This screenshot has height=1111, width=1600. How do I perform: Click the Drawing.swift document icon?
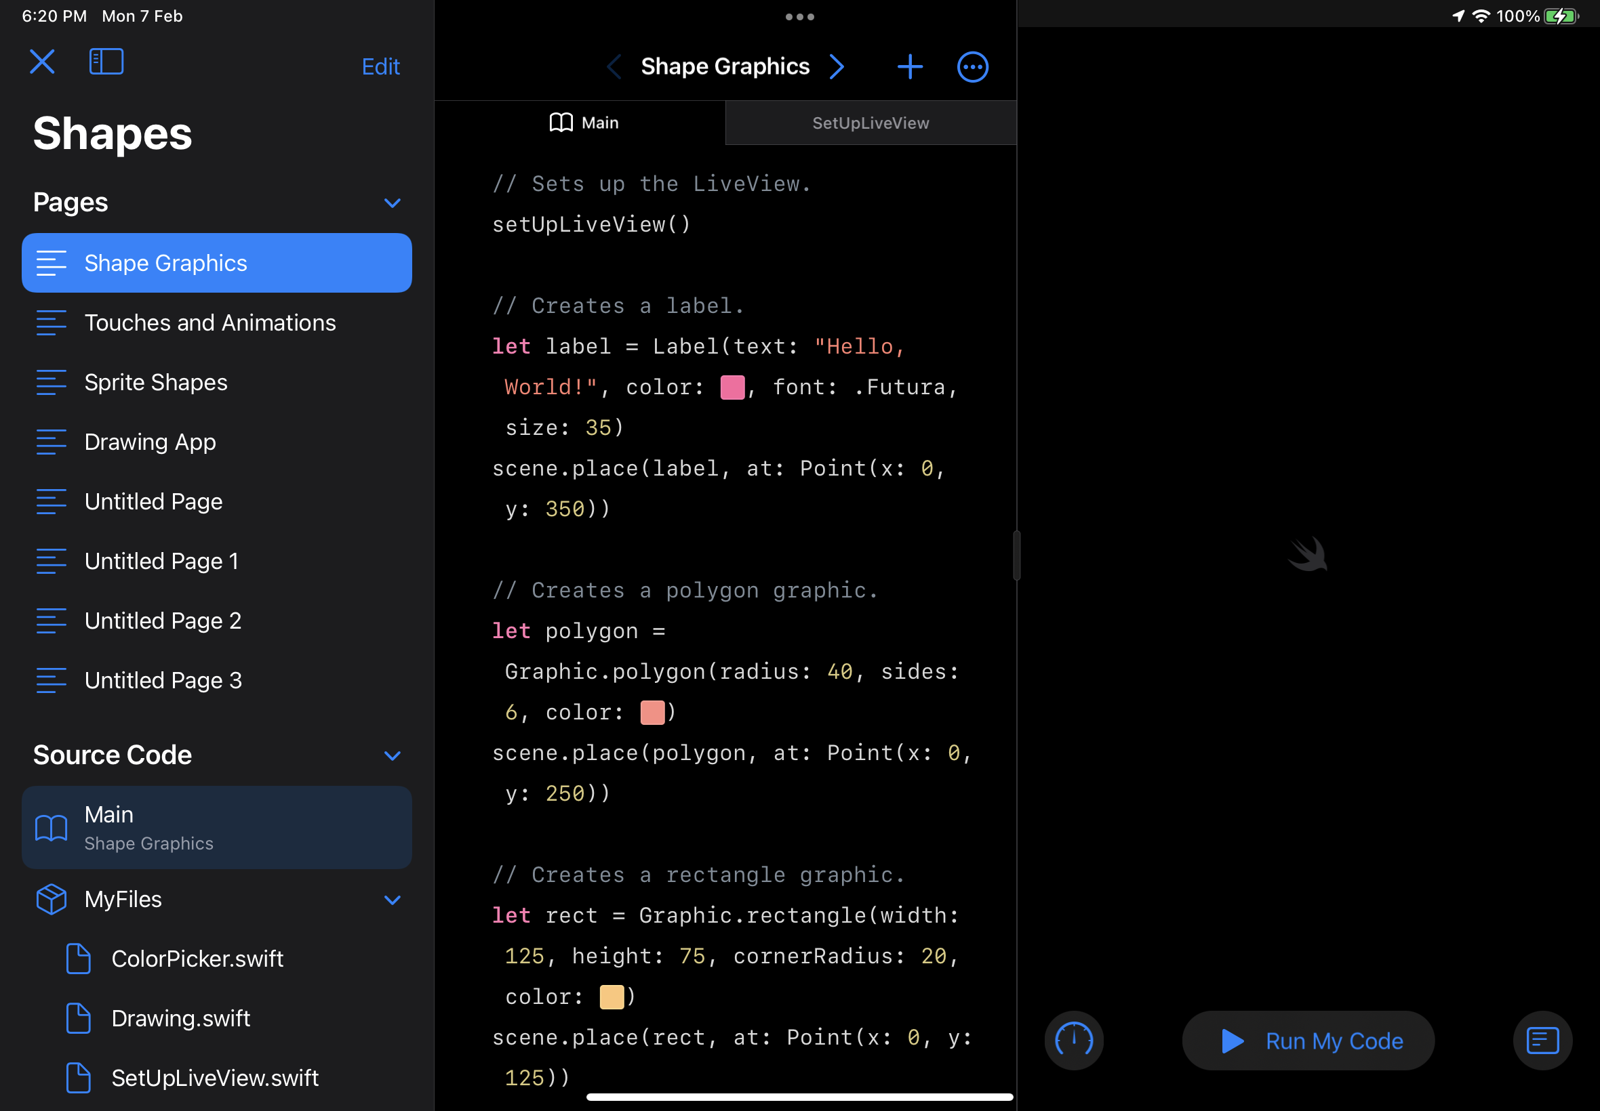(78, 1019)
